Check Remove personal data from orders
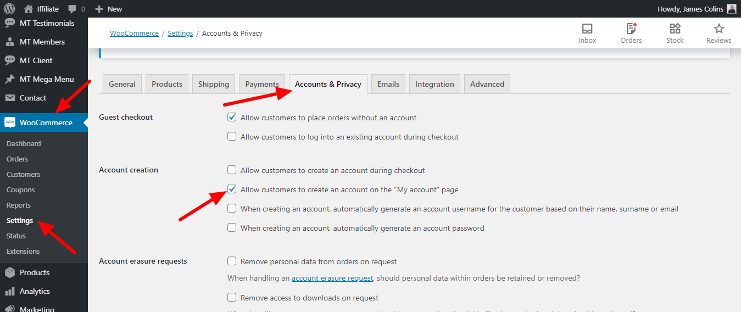The image size is (741, 312). pyautogui.click(x=232, y=261)
